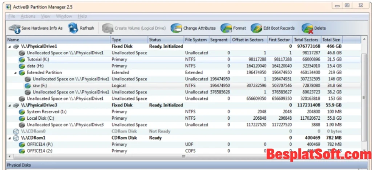Click the Create Volume (Logical Drive) icon

click(108, 28)
